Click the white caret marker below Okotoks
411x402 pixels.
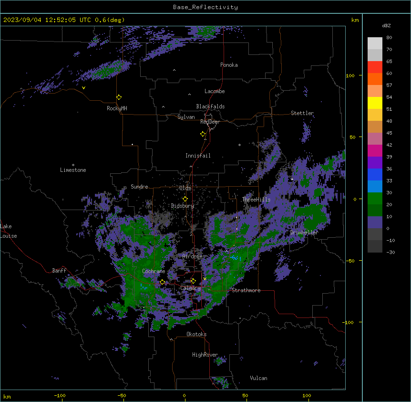tap(172, 339)
